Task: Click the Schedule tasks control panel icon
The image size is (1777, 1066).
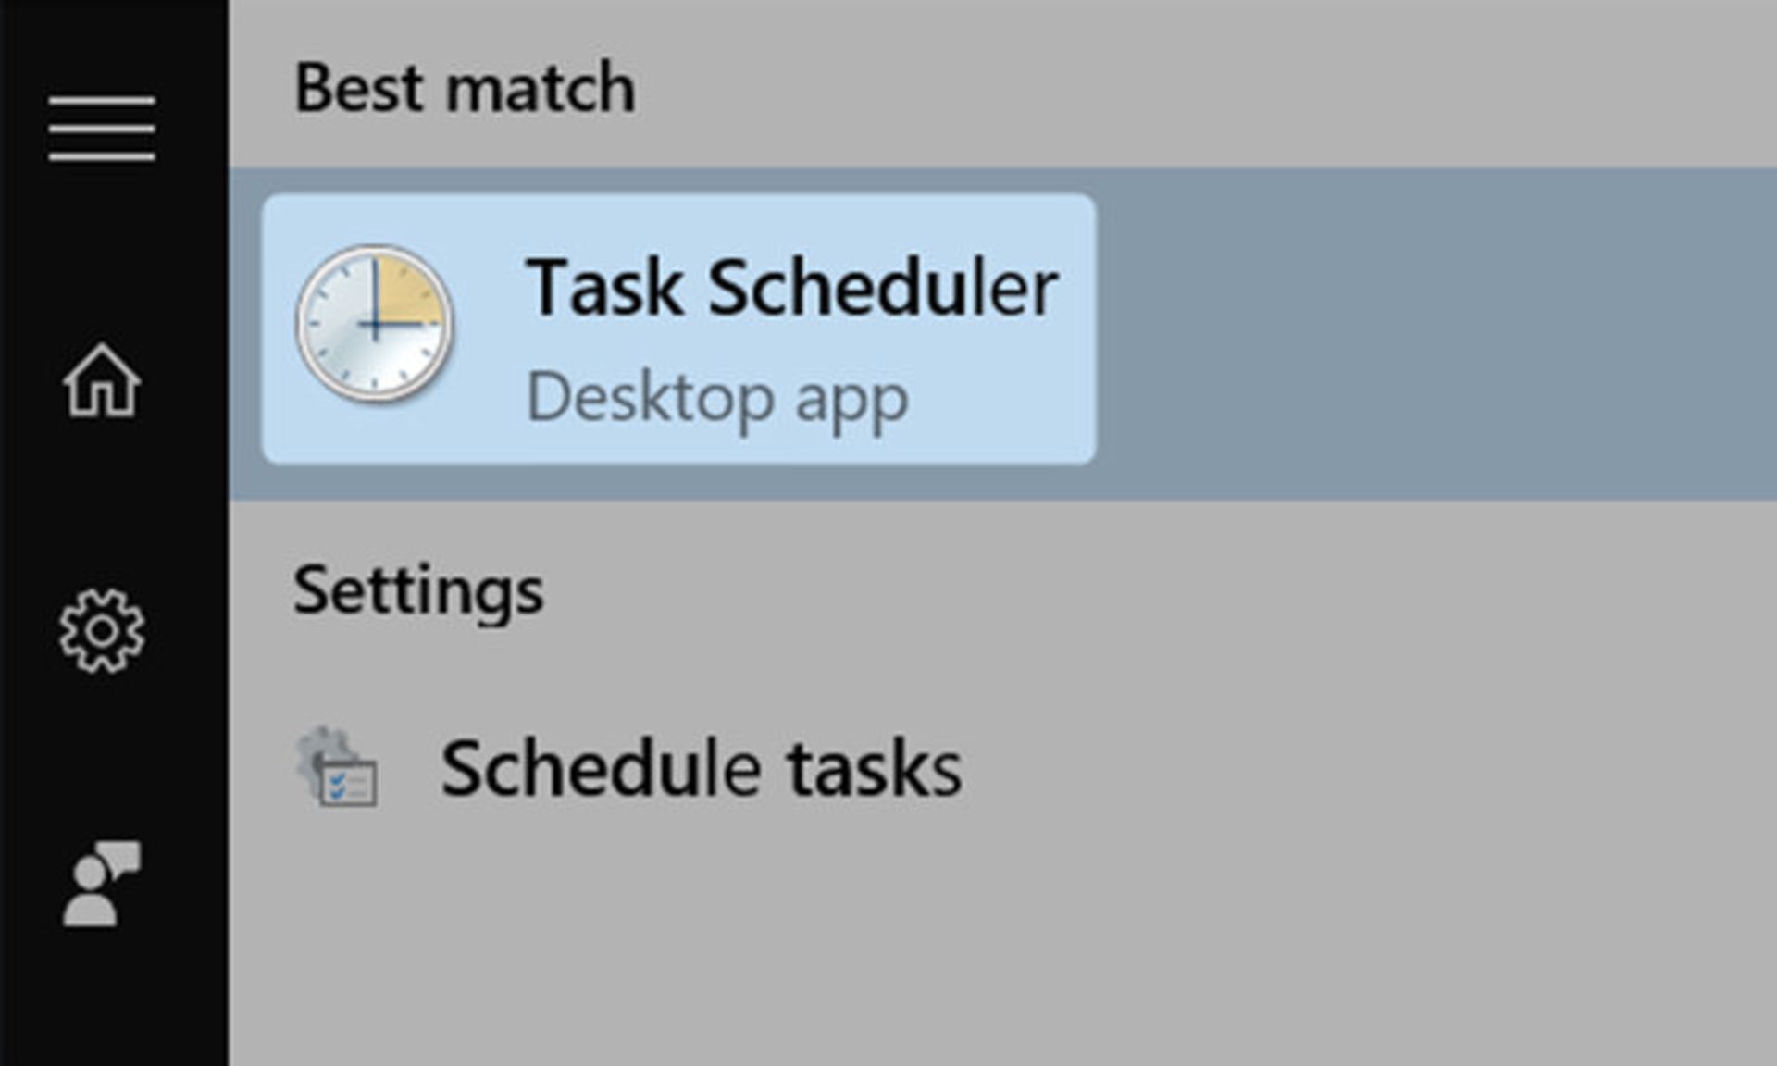Action: pyautogui.click(x=336, y=767)
